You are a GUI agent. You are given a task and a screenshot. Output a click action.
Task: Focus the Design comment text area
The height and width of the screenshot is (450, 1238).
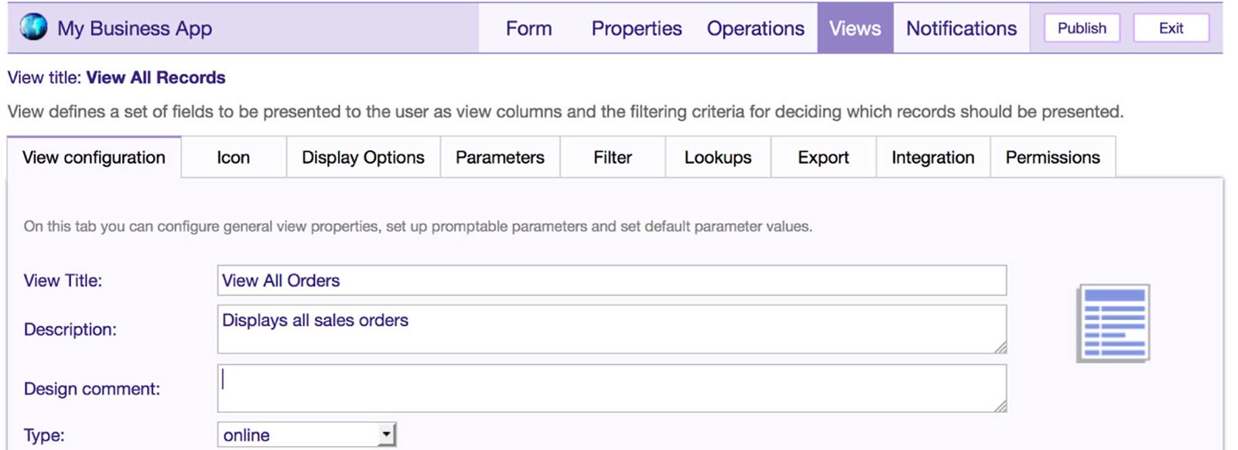611,388
